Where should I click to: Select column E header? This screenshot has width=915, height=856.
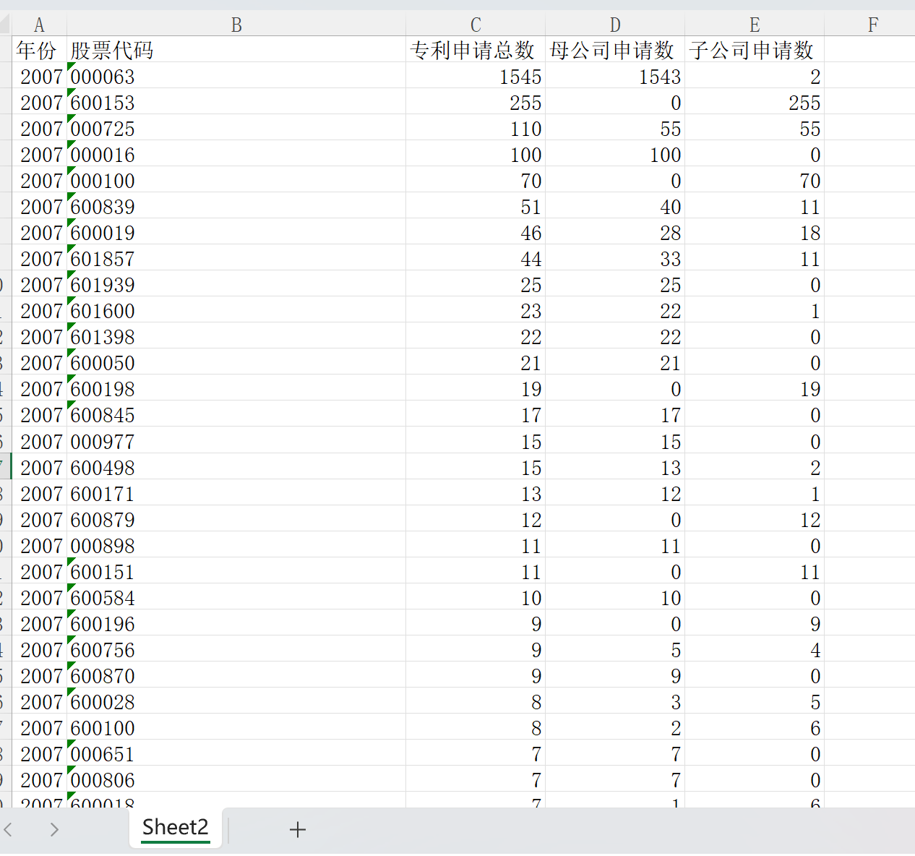(x=755, y=25)
